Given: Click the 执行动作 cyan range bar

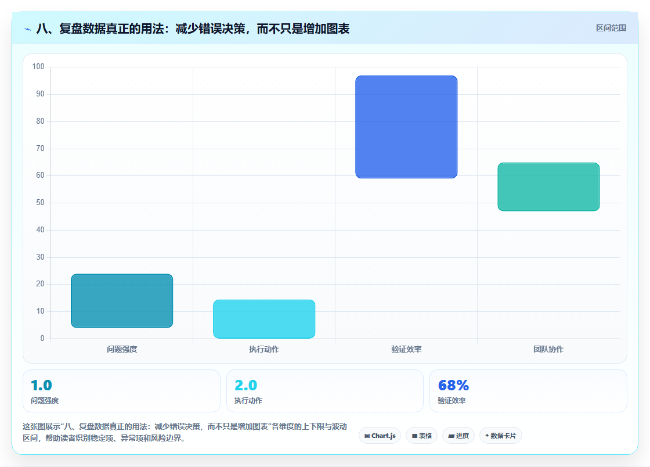Looking at the screenshot, I should pos(264,319).
